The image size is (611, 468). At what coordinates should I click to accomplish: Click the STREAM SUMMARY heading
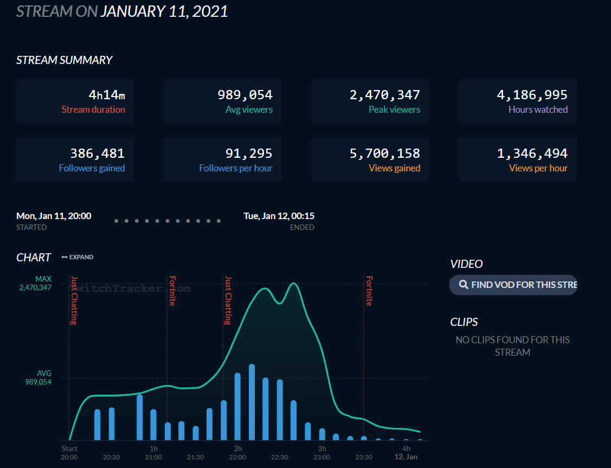coord(65,60)
